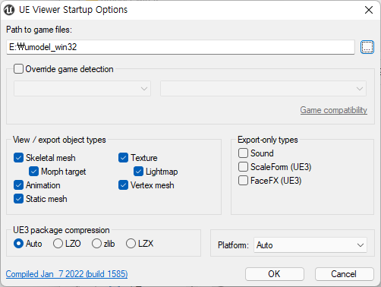Click the 'View / export object types' group title
Screen dimensions: 381x287
[x=59, y=140]
